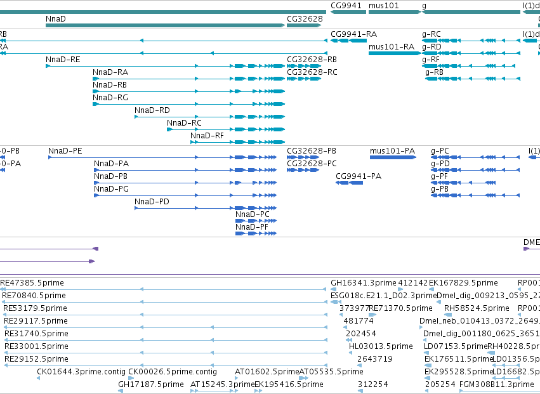Click EST GH16341.3prime

334,289
